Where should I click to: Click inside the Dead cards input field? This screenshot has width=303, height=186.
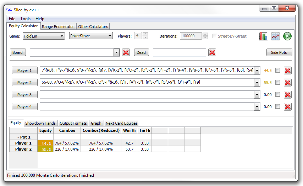(179, 52)
